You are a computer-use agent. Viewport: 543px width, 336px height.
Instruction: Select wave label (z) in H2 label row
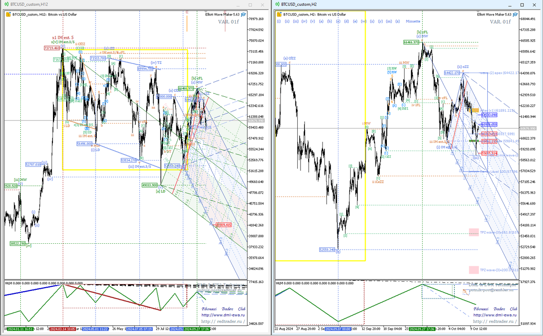[x=397, y=21]
